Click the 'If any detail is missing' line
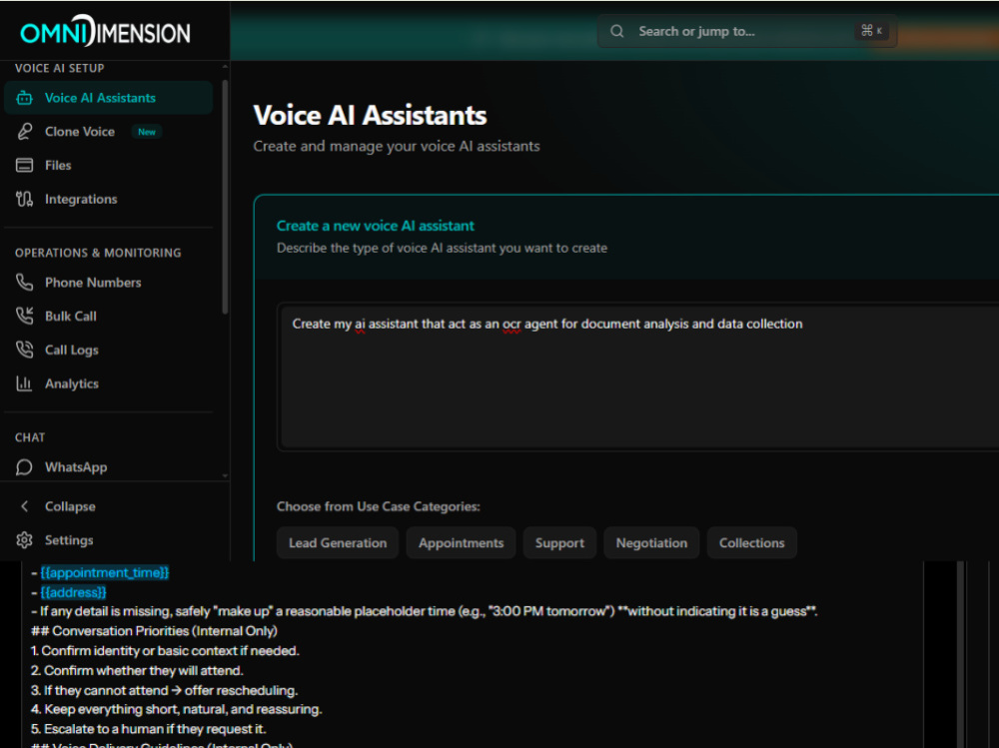The image size is (999, 748). click(x=425, y=611)
